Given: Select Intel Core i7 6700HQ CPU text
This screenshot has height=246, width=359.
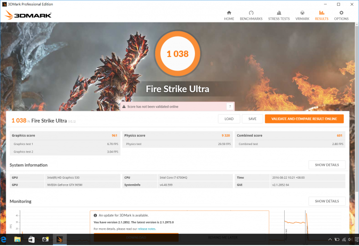Looking at the screenshot, I should click(173, 178).
